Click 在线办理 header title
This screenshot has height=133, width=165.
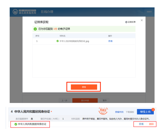coord(47,12)
